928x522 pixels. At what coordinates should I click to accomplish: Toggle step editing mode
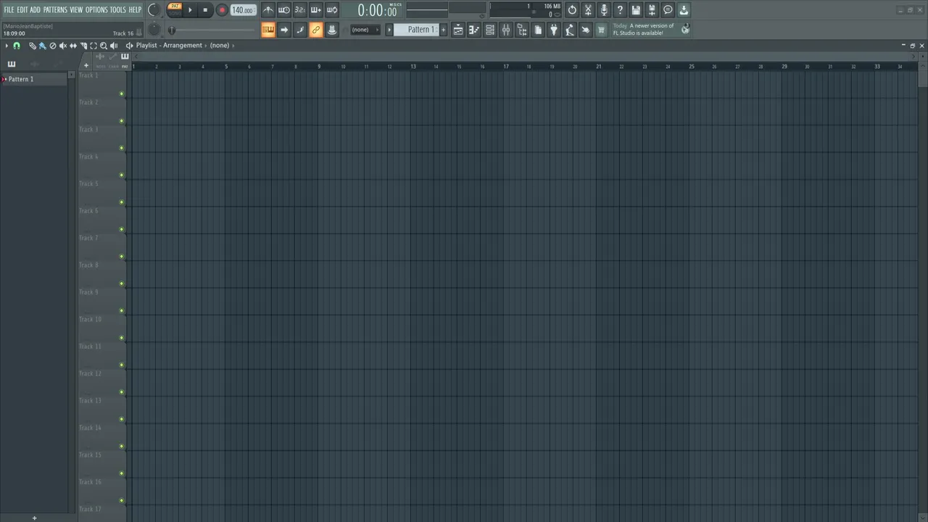tap(300, 30)
